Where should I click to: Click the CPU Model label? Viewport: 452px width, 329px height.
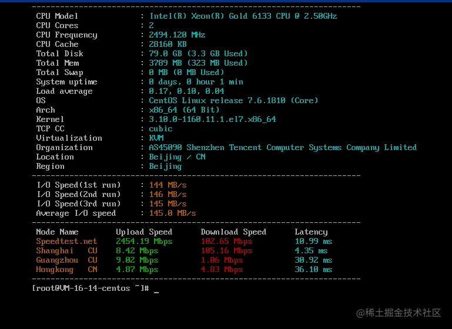[x=57, y=16]
